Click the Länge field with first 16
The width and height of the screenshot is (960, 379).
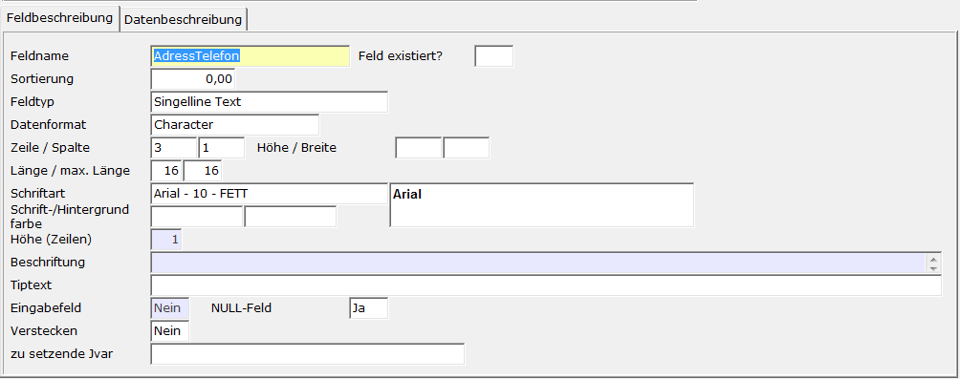166,171
